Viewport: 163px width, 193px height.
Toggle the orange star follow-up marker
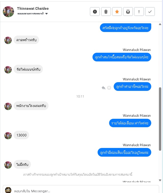pyautogui.click(x=117, y=12)
